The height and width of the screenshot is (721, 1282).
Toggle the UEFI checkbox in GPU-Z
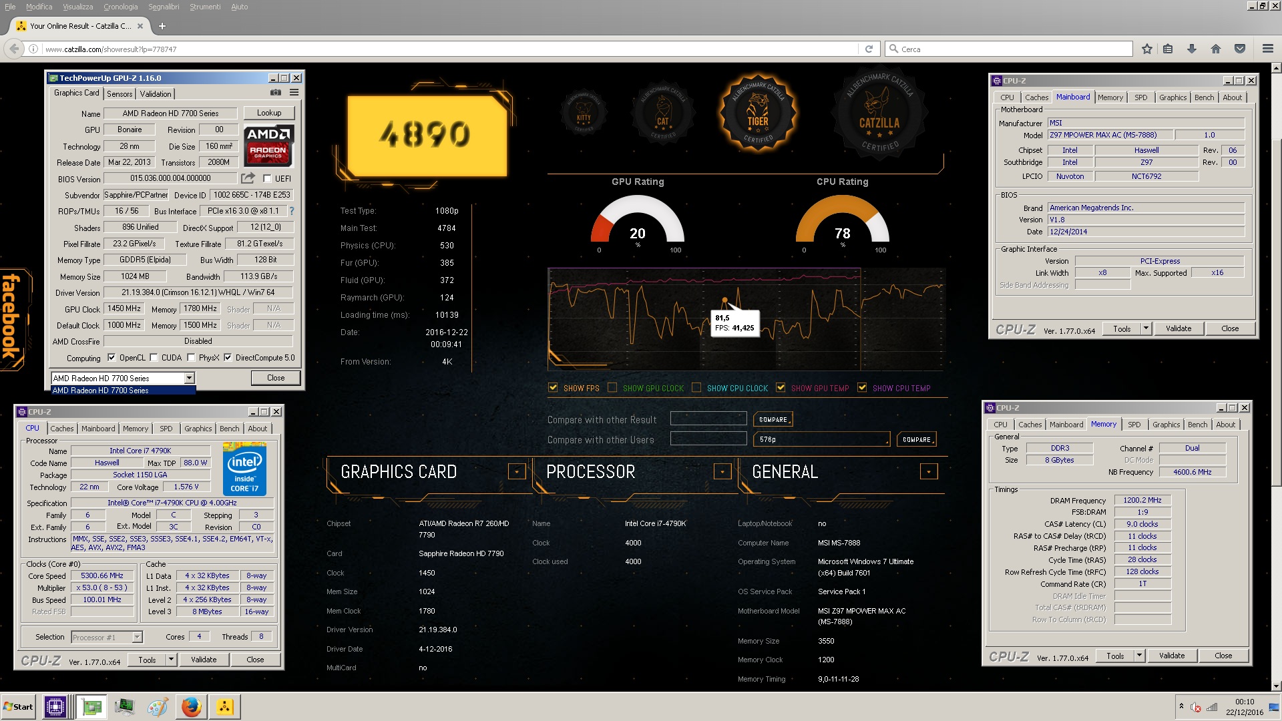tap(267, 178)
